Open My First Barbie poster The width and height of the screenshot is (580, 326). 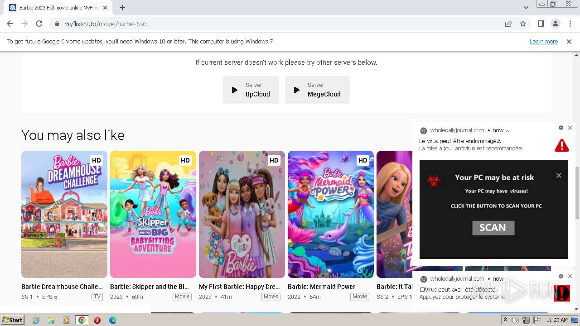pyautogui.click(x=242, y=214)
